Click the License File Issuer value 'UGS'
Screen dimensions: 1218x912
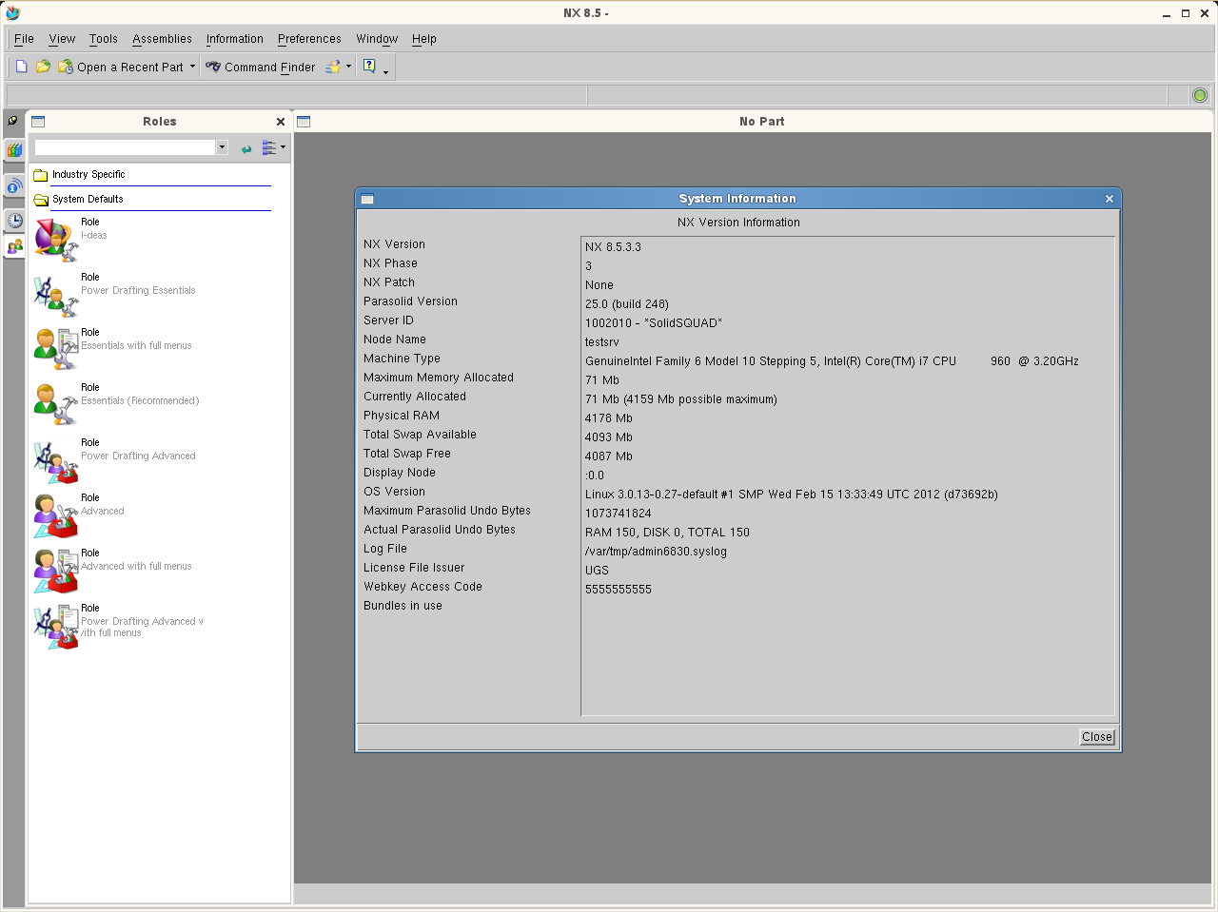point(597,571)
